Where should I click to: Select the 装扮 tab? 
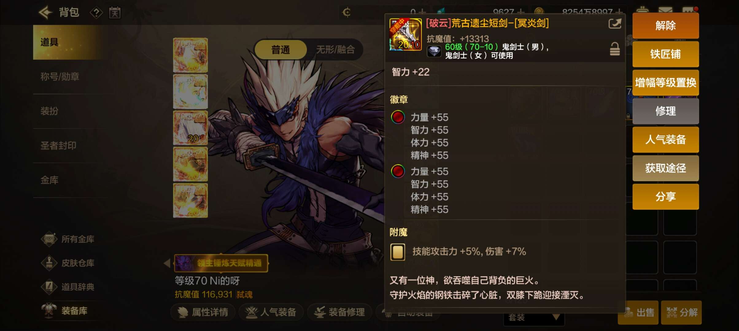coord(49,111)
